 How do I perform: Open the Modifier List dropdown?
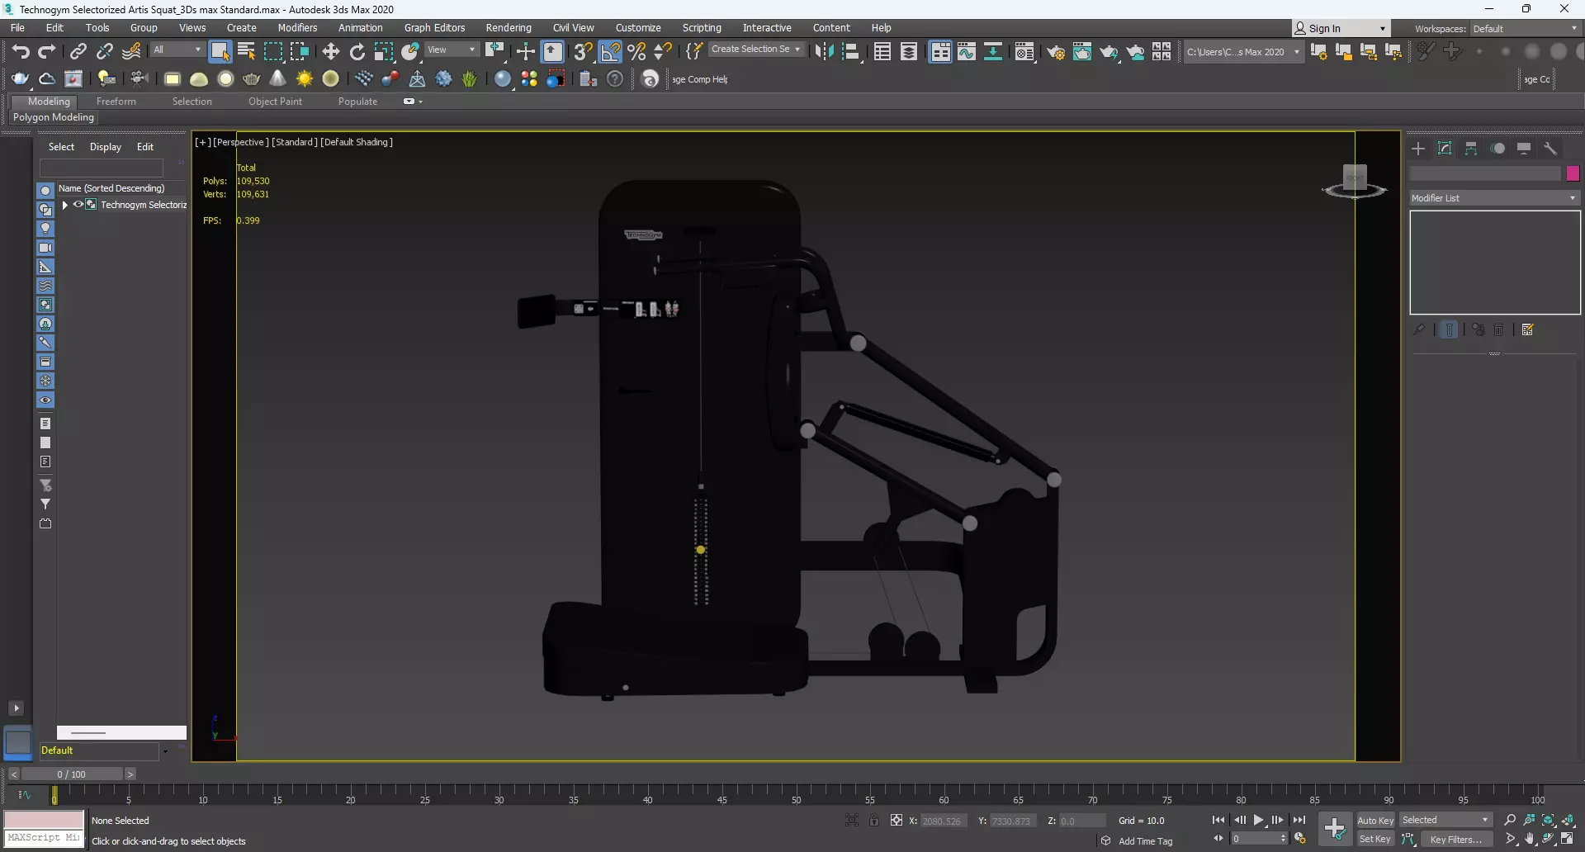pos(1494,198)
